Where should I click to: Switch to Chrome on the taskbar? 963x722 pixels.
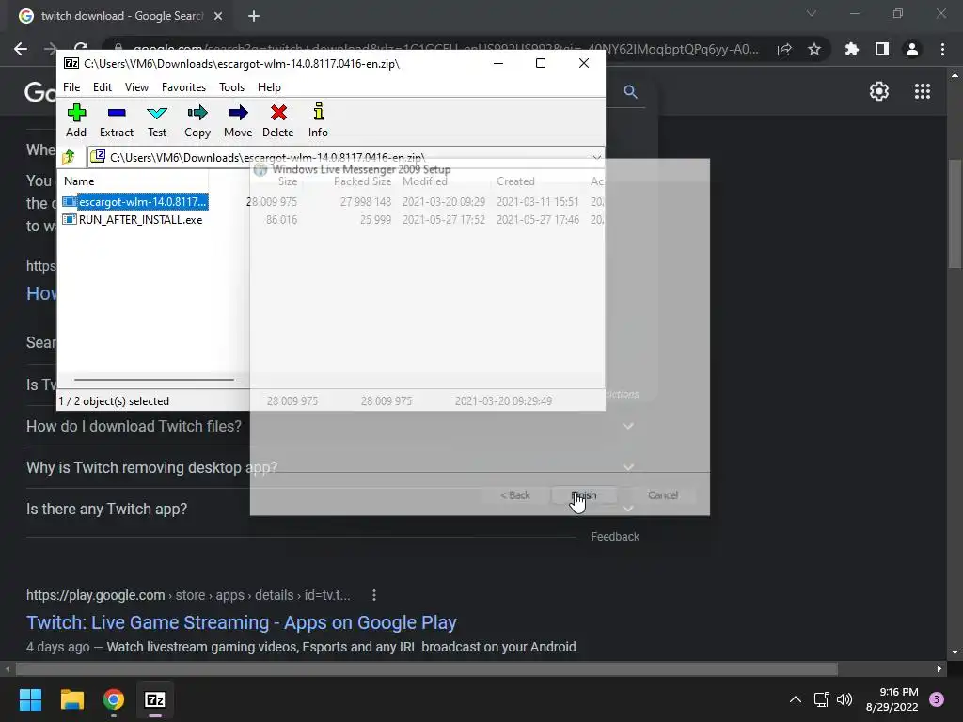114,699
